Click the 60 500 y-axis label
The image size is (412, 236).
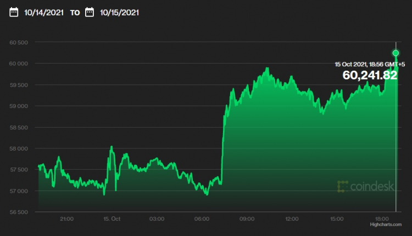tap(19, 42)
